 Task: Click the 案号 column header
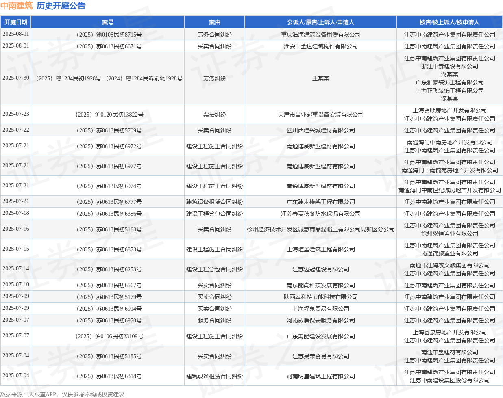pos(108,22)
